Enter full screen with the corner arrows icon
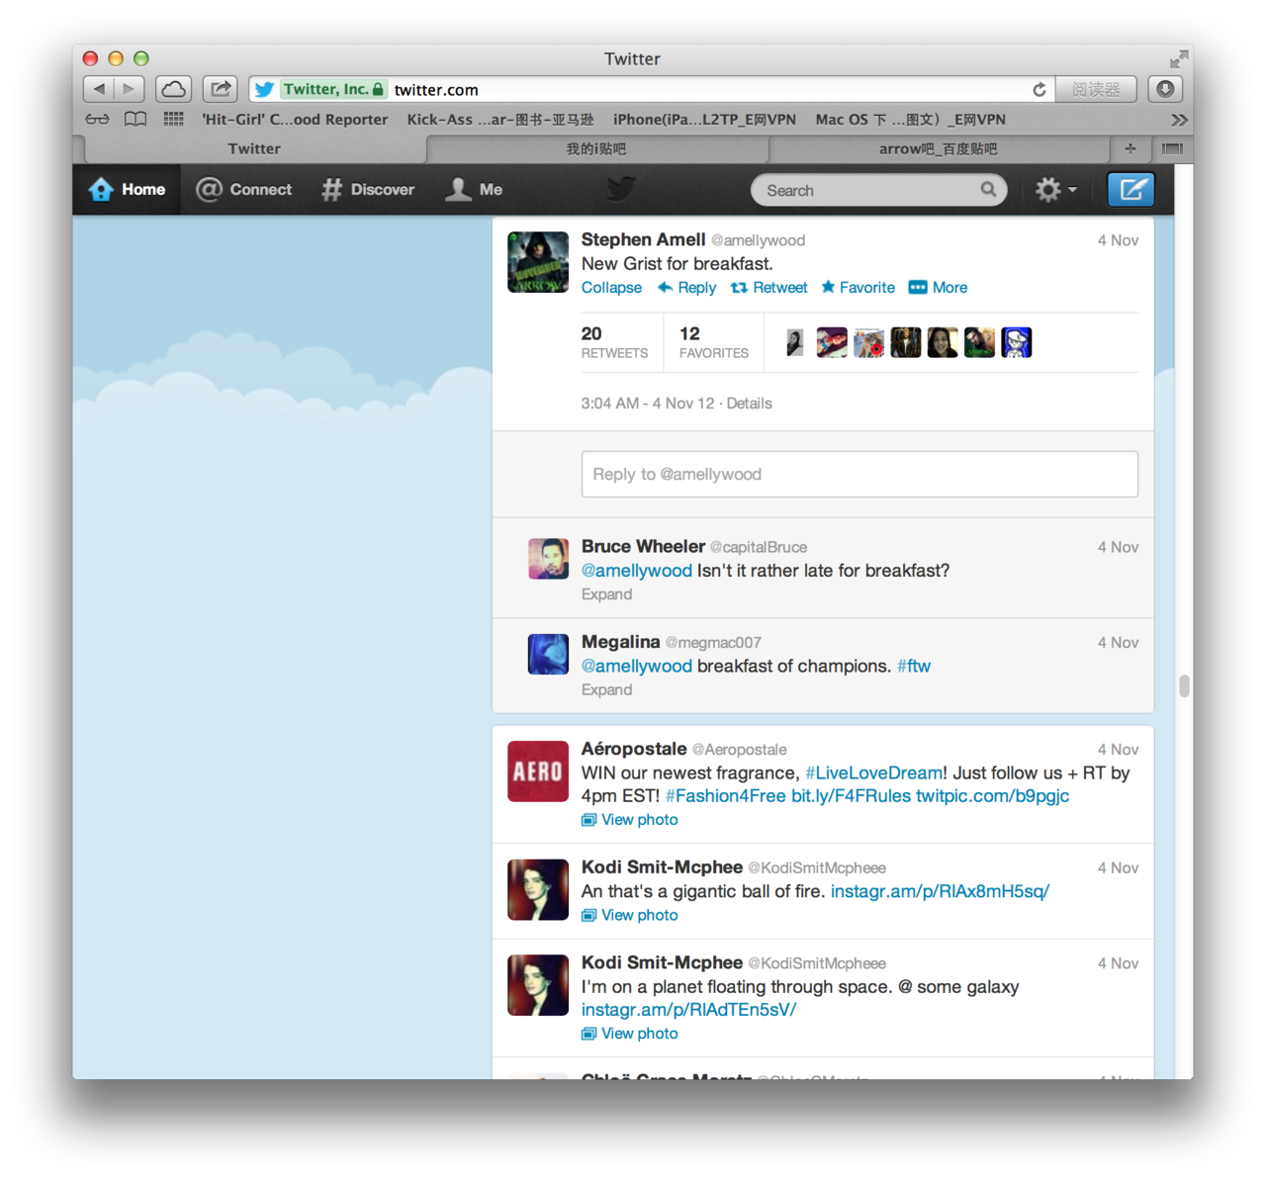The image size is (1266, 1180). pyautogui.click(x=1179, y=59)
